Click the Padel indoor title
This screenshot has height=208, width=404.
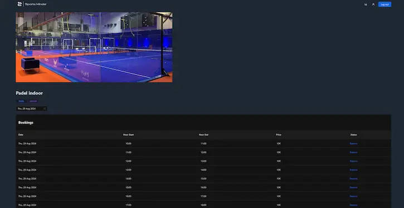(x=30, y=93)
